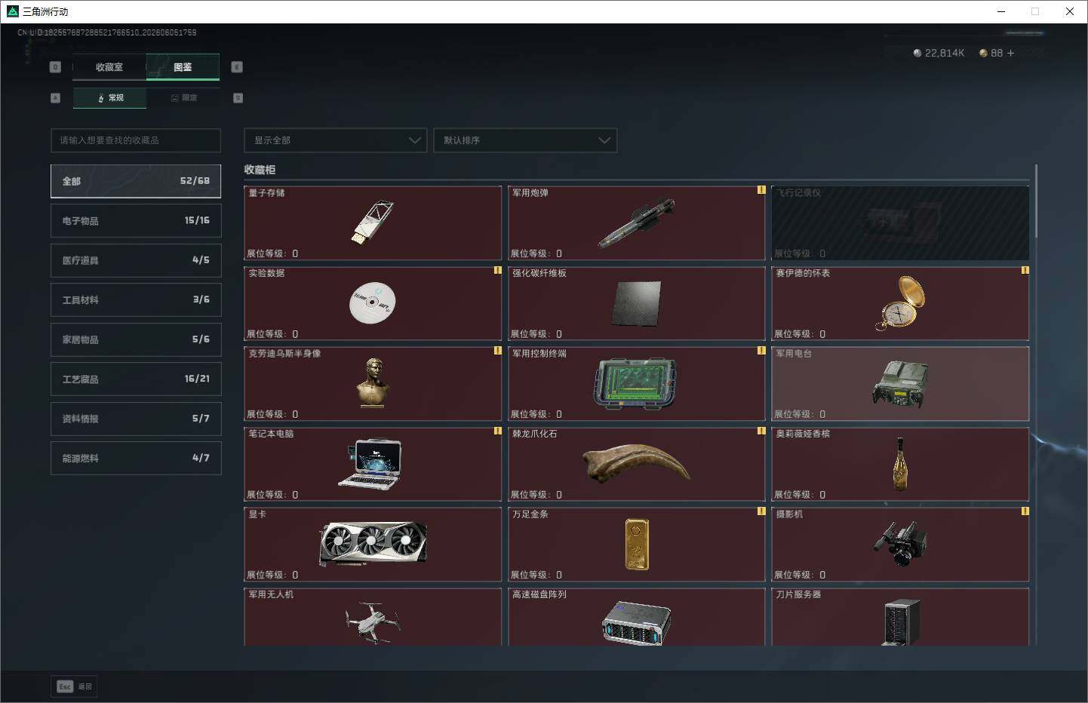Focus the collectible search input field
Screen dimensions: 1088x703
(136, 140)
